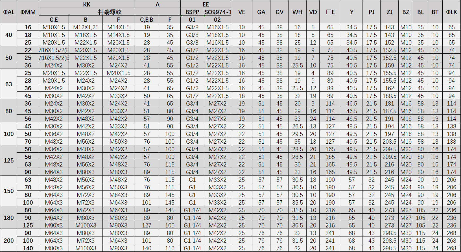This screenshot has width=461, height=252.
Task: Select the 杆端螺纹 header cell
Action: [x=110, y=12]
